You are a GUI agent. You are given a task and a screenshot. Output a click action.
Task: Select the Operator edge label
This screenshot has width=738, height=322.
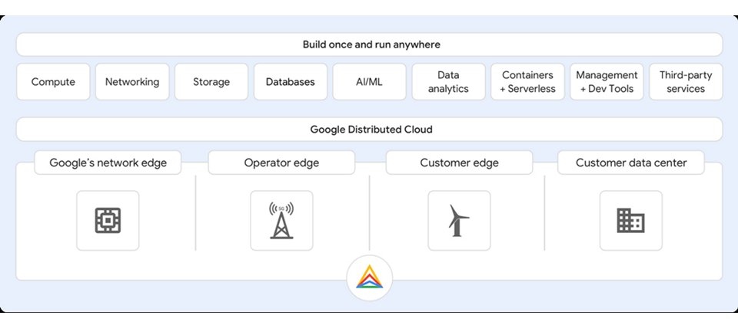click(x=281, y=163)
